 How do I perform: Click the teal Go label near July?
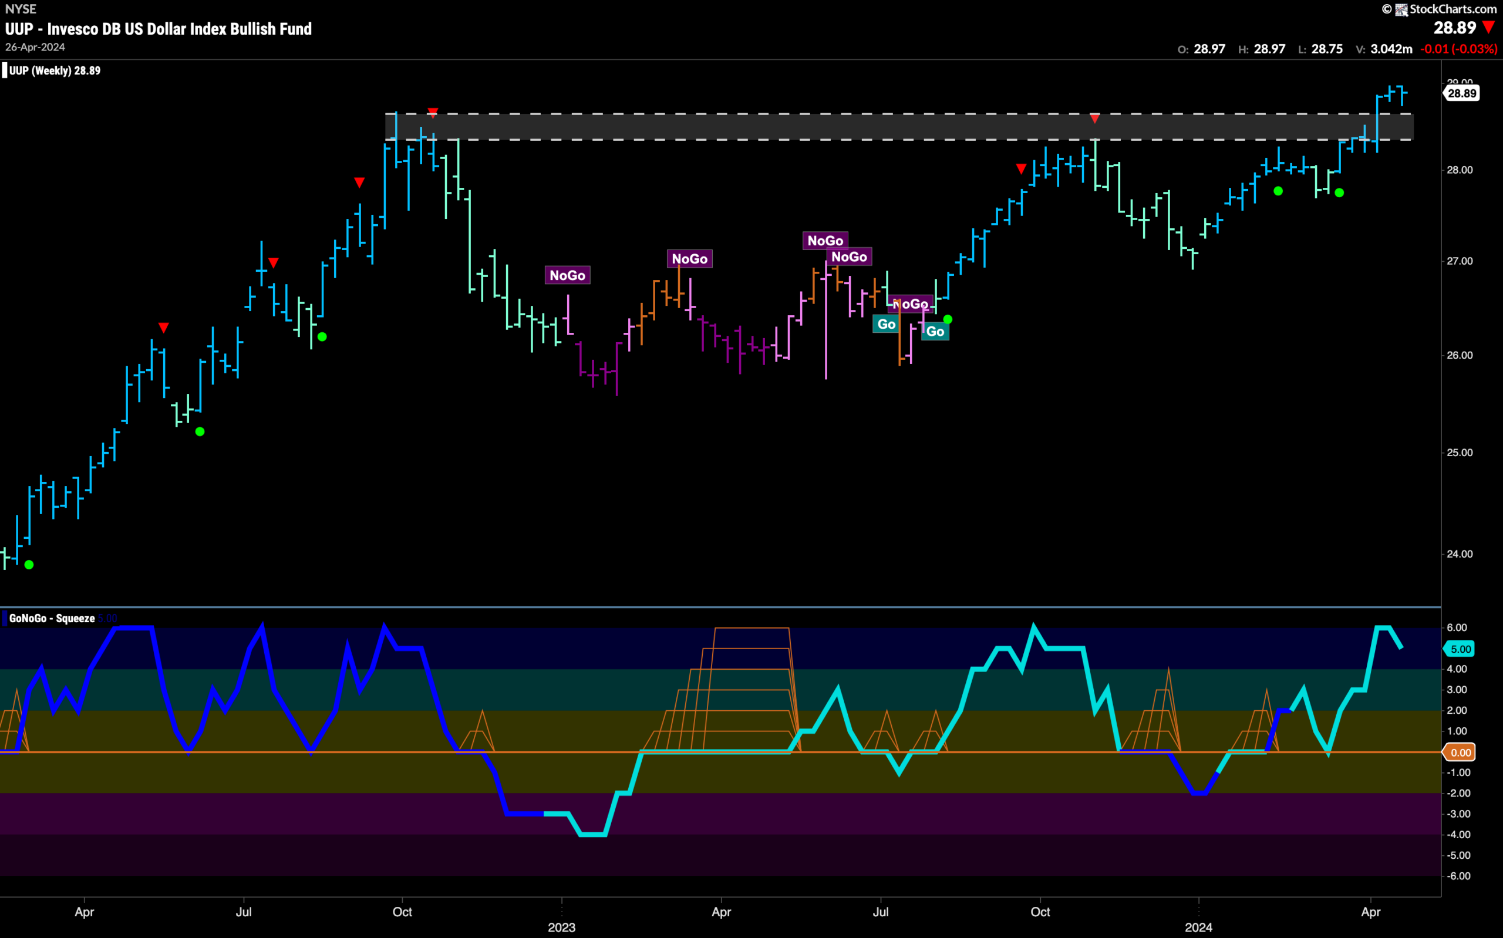click(x=887, y=324)
